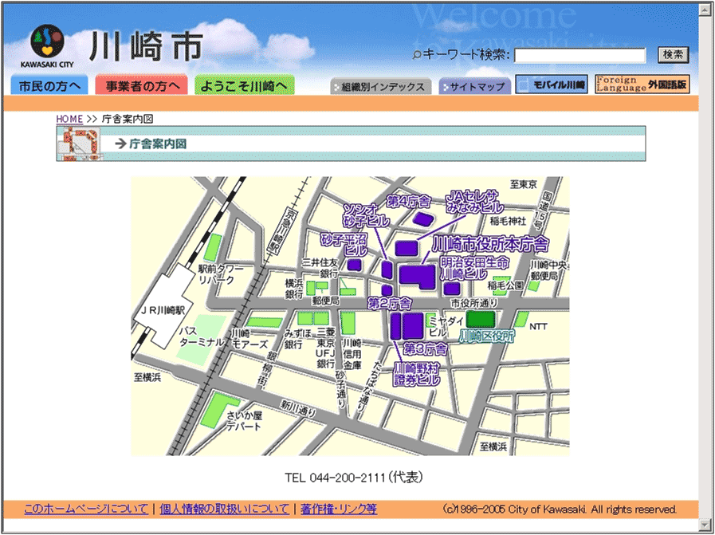Click the scrollbar down arrow
This screenshot has height=535, width=715.
(x=705, y=524)
